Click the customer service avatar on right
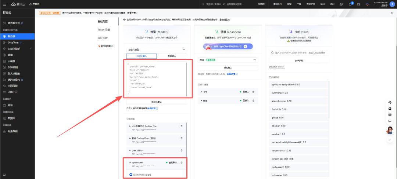The width and height of the screenshot is (397, 179). point(390,130)
